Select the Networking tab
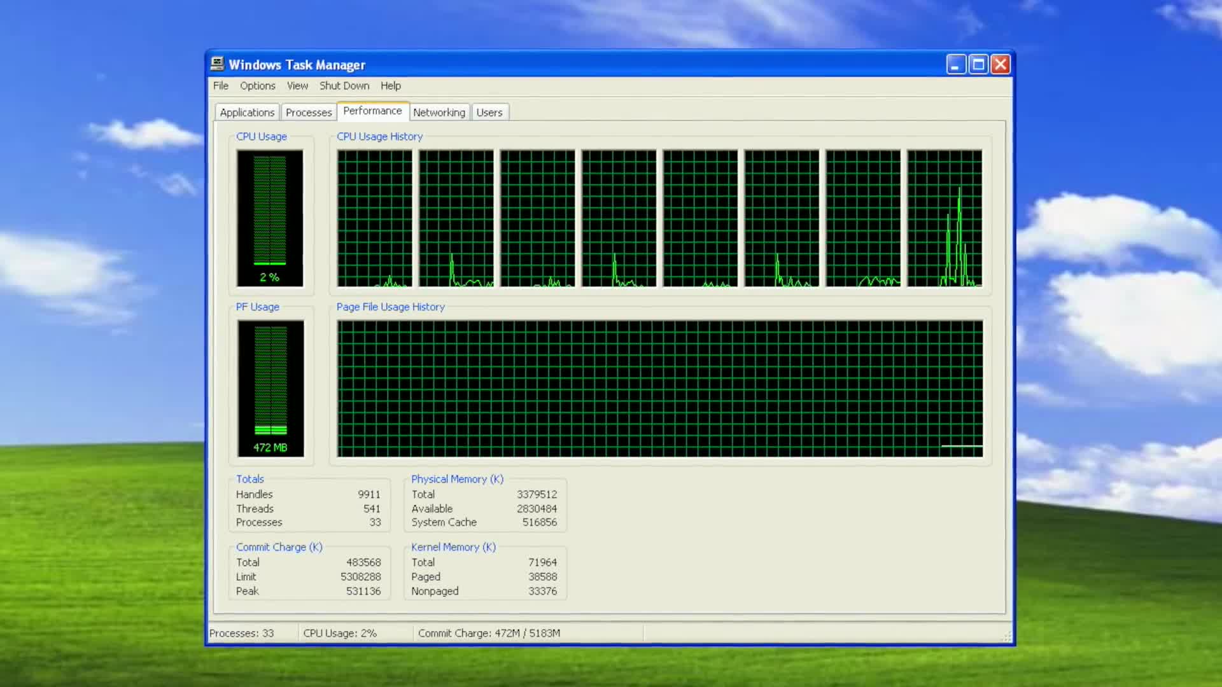1222x687 pixels. (439, 113)
